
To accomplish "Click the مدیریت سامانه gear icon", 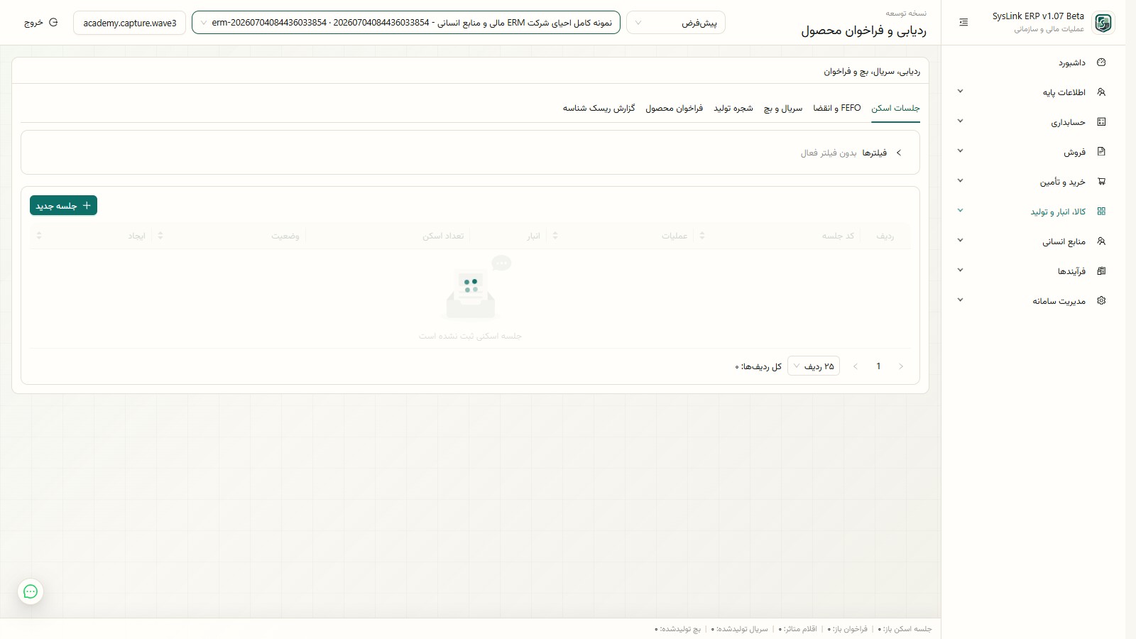I will [1101, 301].
